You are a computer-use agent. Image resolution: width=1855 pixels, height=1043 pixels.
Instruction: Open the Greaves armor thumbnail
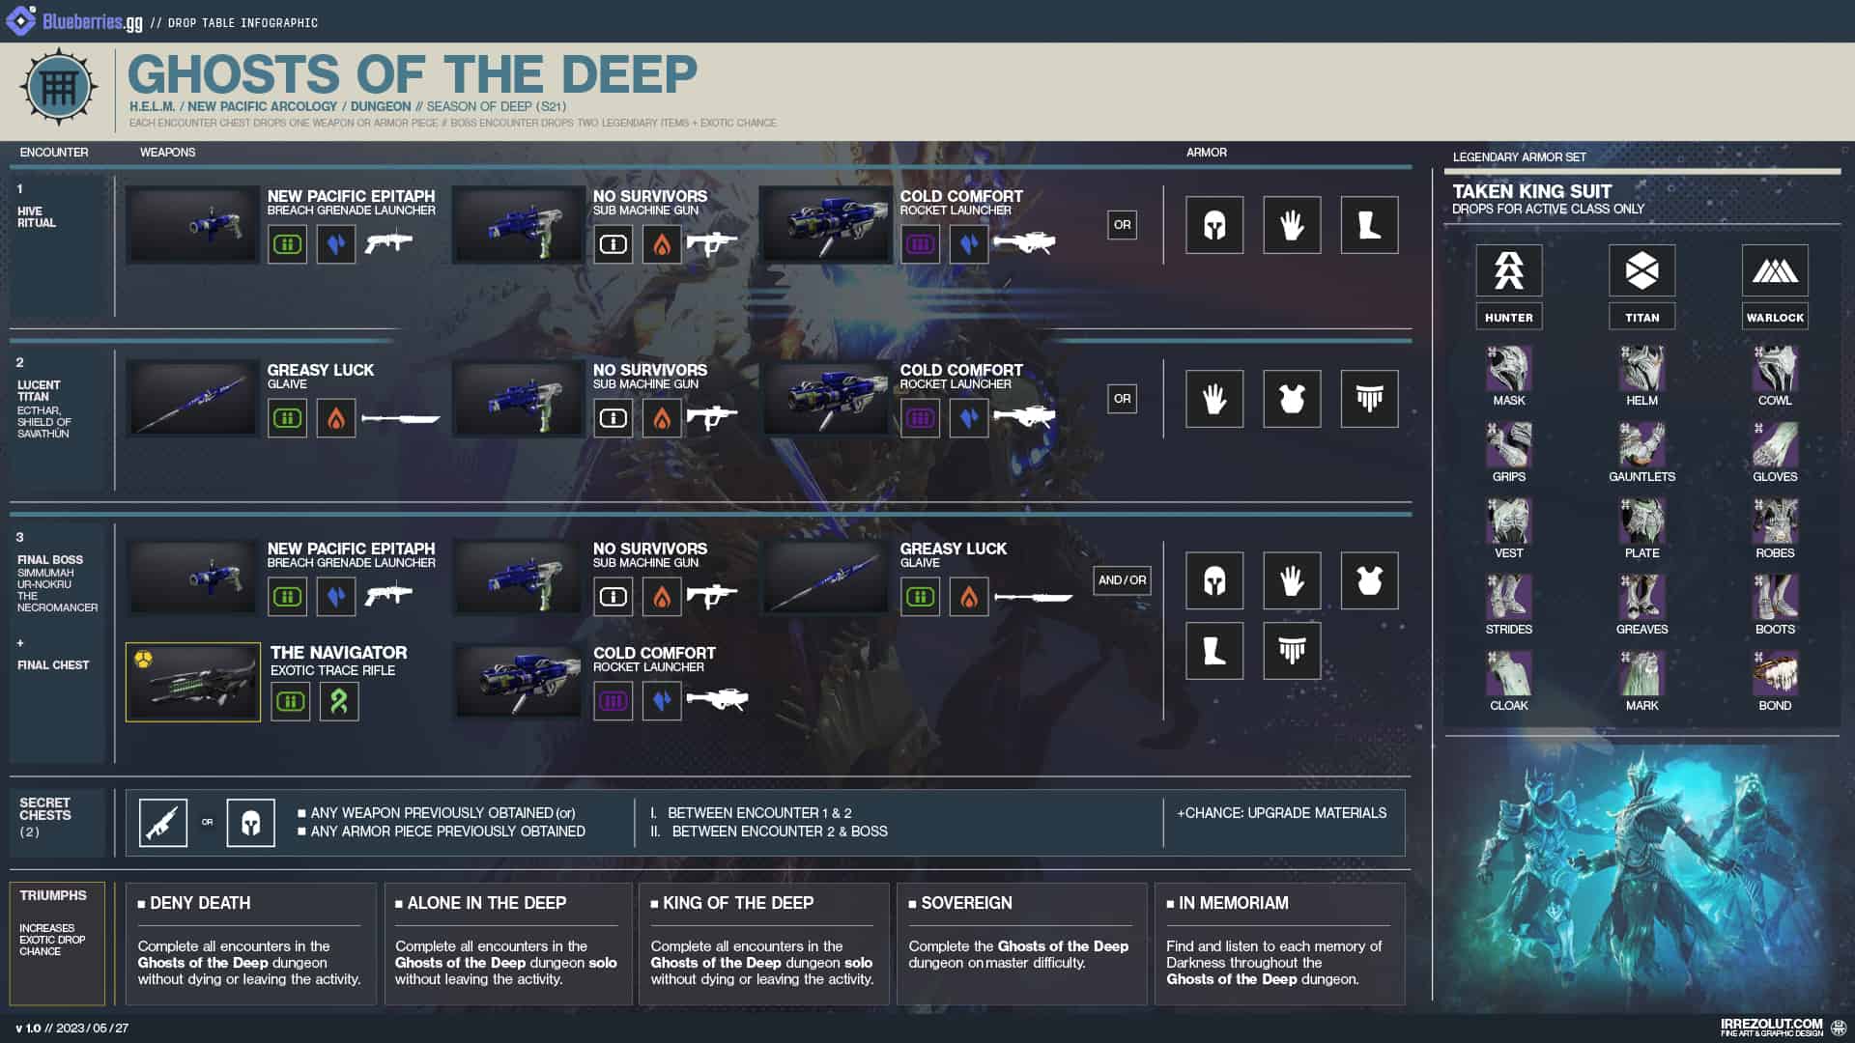pyautogui.click(x=1641, y=597)
